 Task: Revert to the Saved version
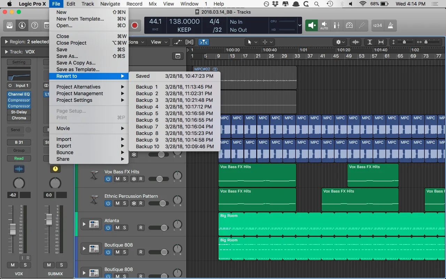point(174,76)
